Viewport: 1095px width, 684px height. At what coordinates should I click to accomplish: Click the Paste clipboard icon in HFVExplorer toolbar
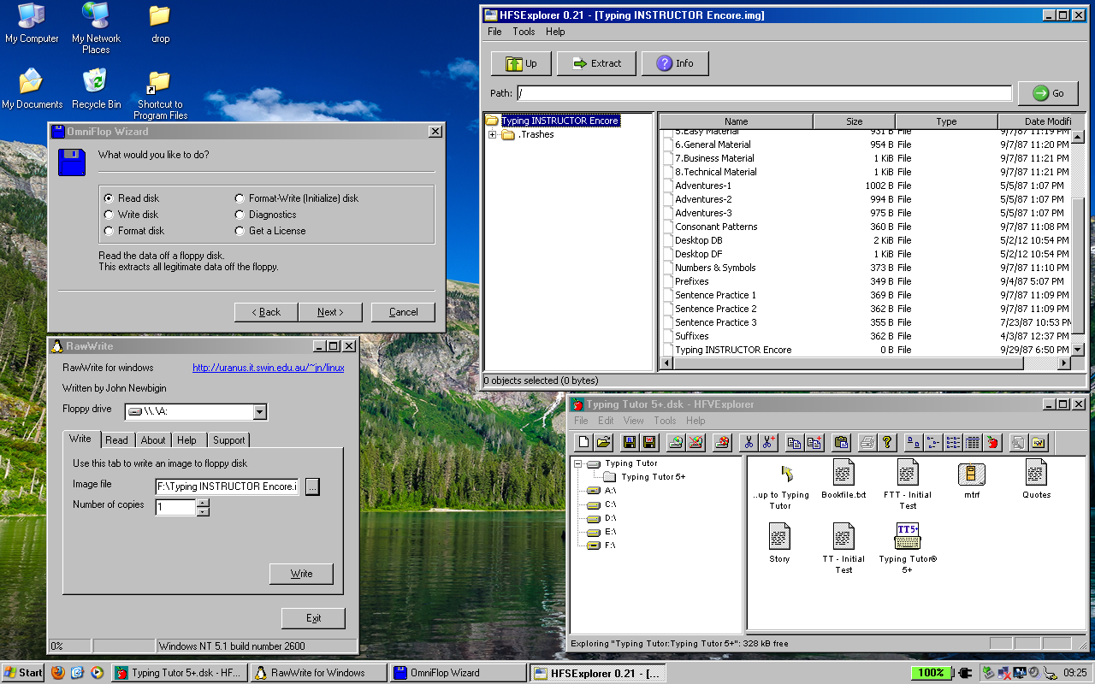pos(840,442)
